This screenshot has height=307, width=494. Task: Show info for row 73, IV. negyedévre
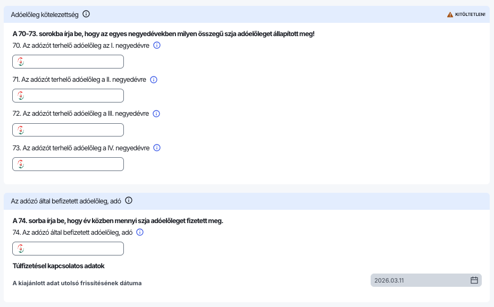pyautogui.click(x=156, y=148)
